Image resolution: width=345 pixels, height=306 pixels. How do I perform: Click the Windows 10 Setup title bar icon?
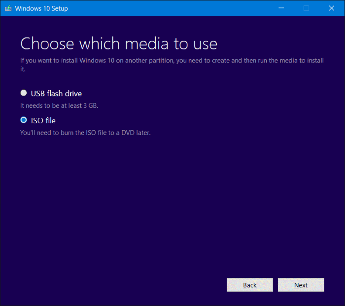point(8,8)
